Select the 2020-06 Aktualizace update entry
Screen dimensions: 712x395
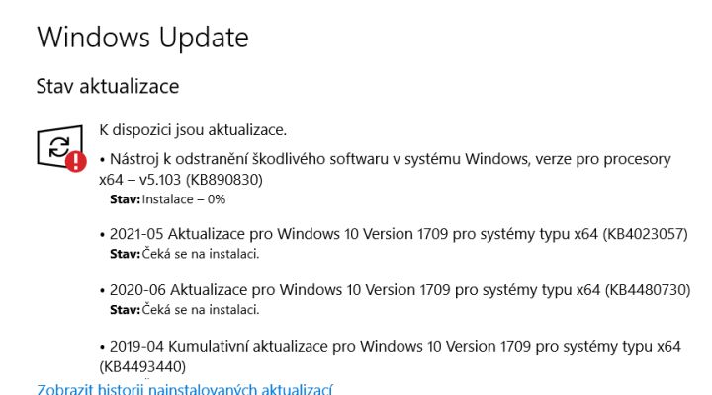pyautogui.click(x=395, y=289)
